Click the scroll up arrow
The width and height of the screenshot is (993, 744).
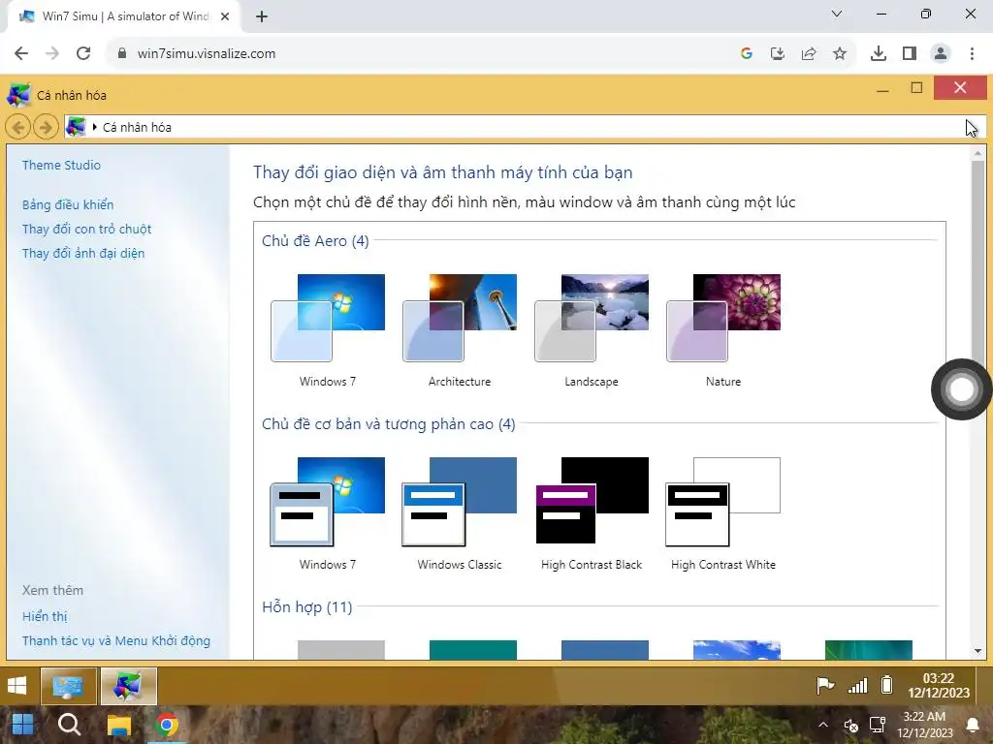(977, 153)
